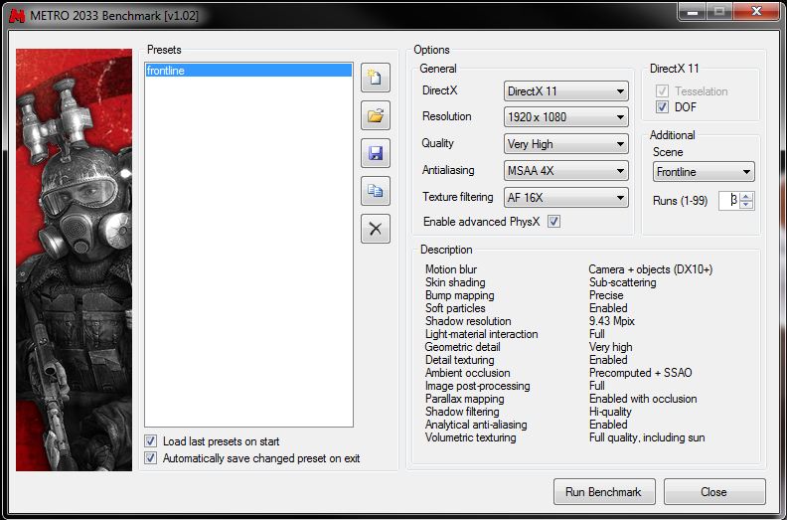
Task: Uncheck Automatically save changed preset on exit
Action: 151,458
